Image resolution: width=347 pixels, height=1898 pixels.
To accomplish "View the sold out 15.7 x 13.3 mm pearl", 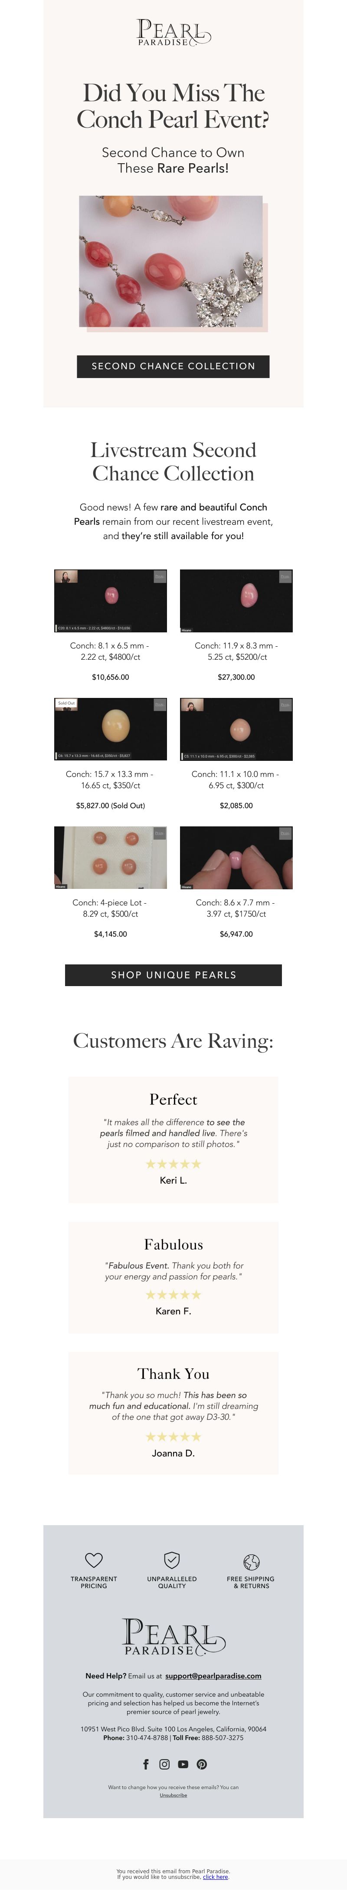I will tap(111, 729).
